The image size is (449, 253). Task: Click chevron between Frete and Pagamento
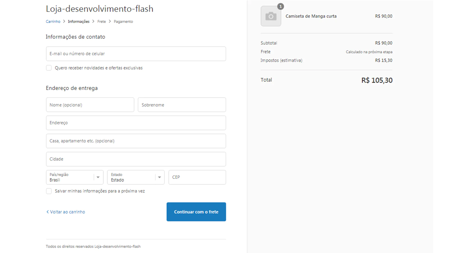(x=110, y=21)
